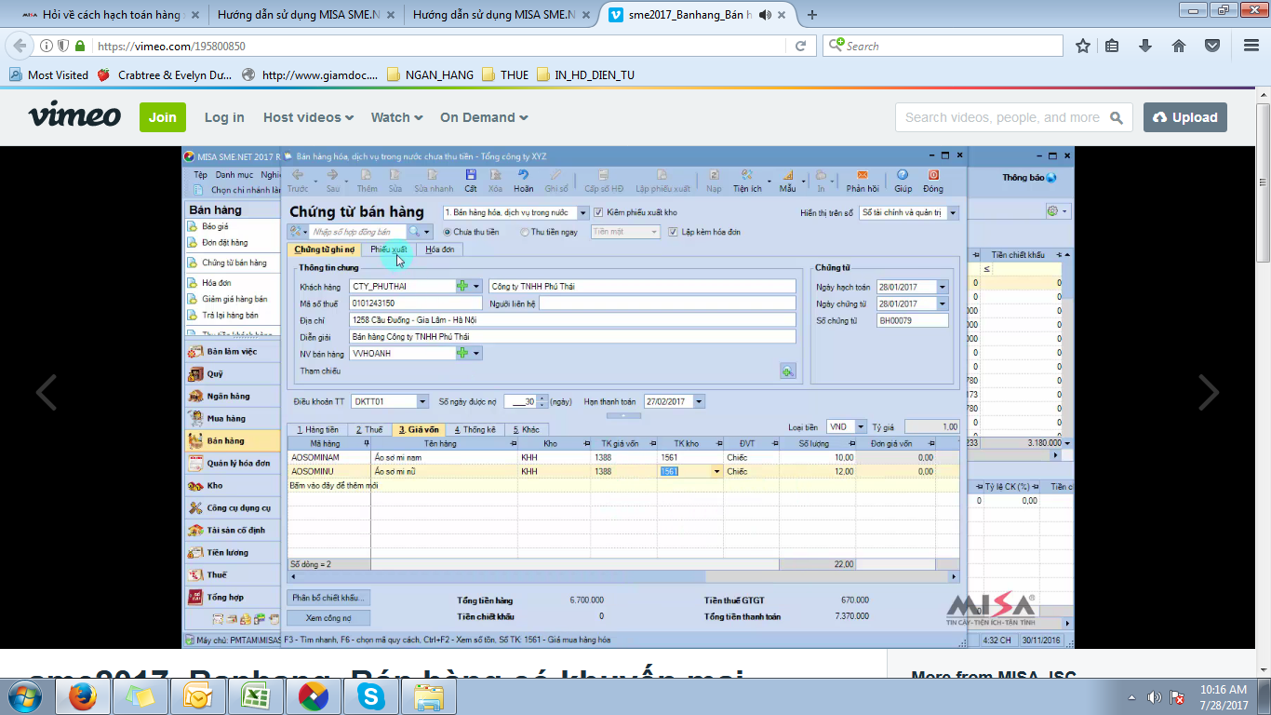Screen dimensions: 1271x715
Task: Switch to the 1. Hàng tiền tab
Action: click(x=316, y=429)
